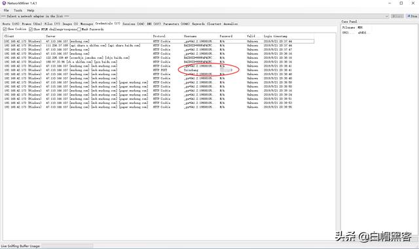
Task: Click the greyed-out Start capture button
Action: [397, 16]
